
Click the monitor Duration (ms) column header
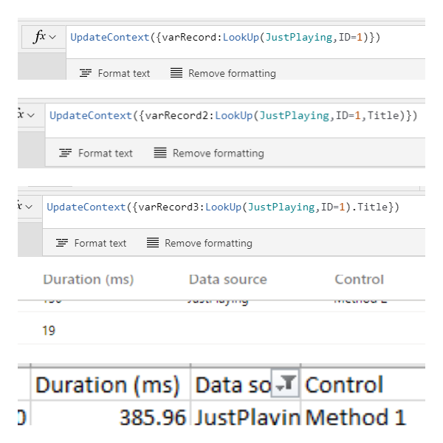click(89, 279)
